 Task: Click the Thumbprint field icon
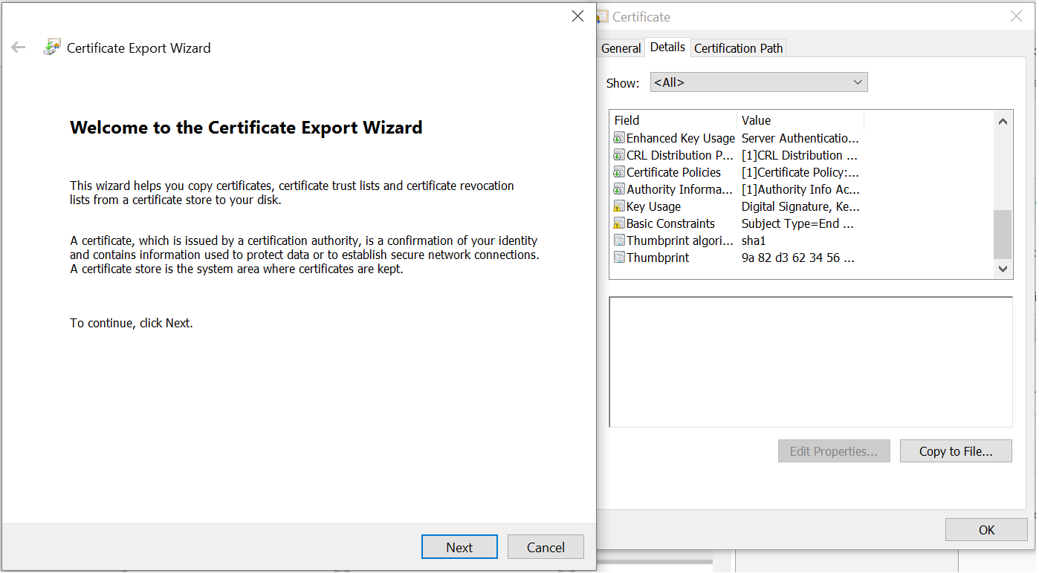[x=619, y=258]
